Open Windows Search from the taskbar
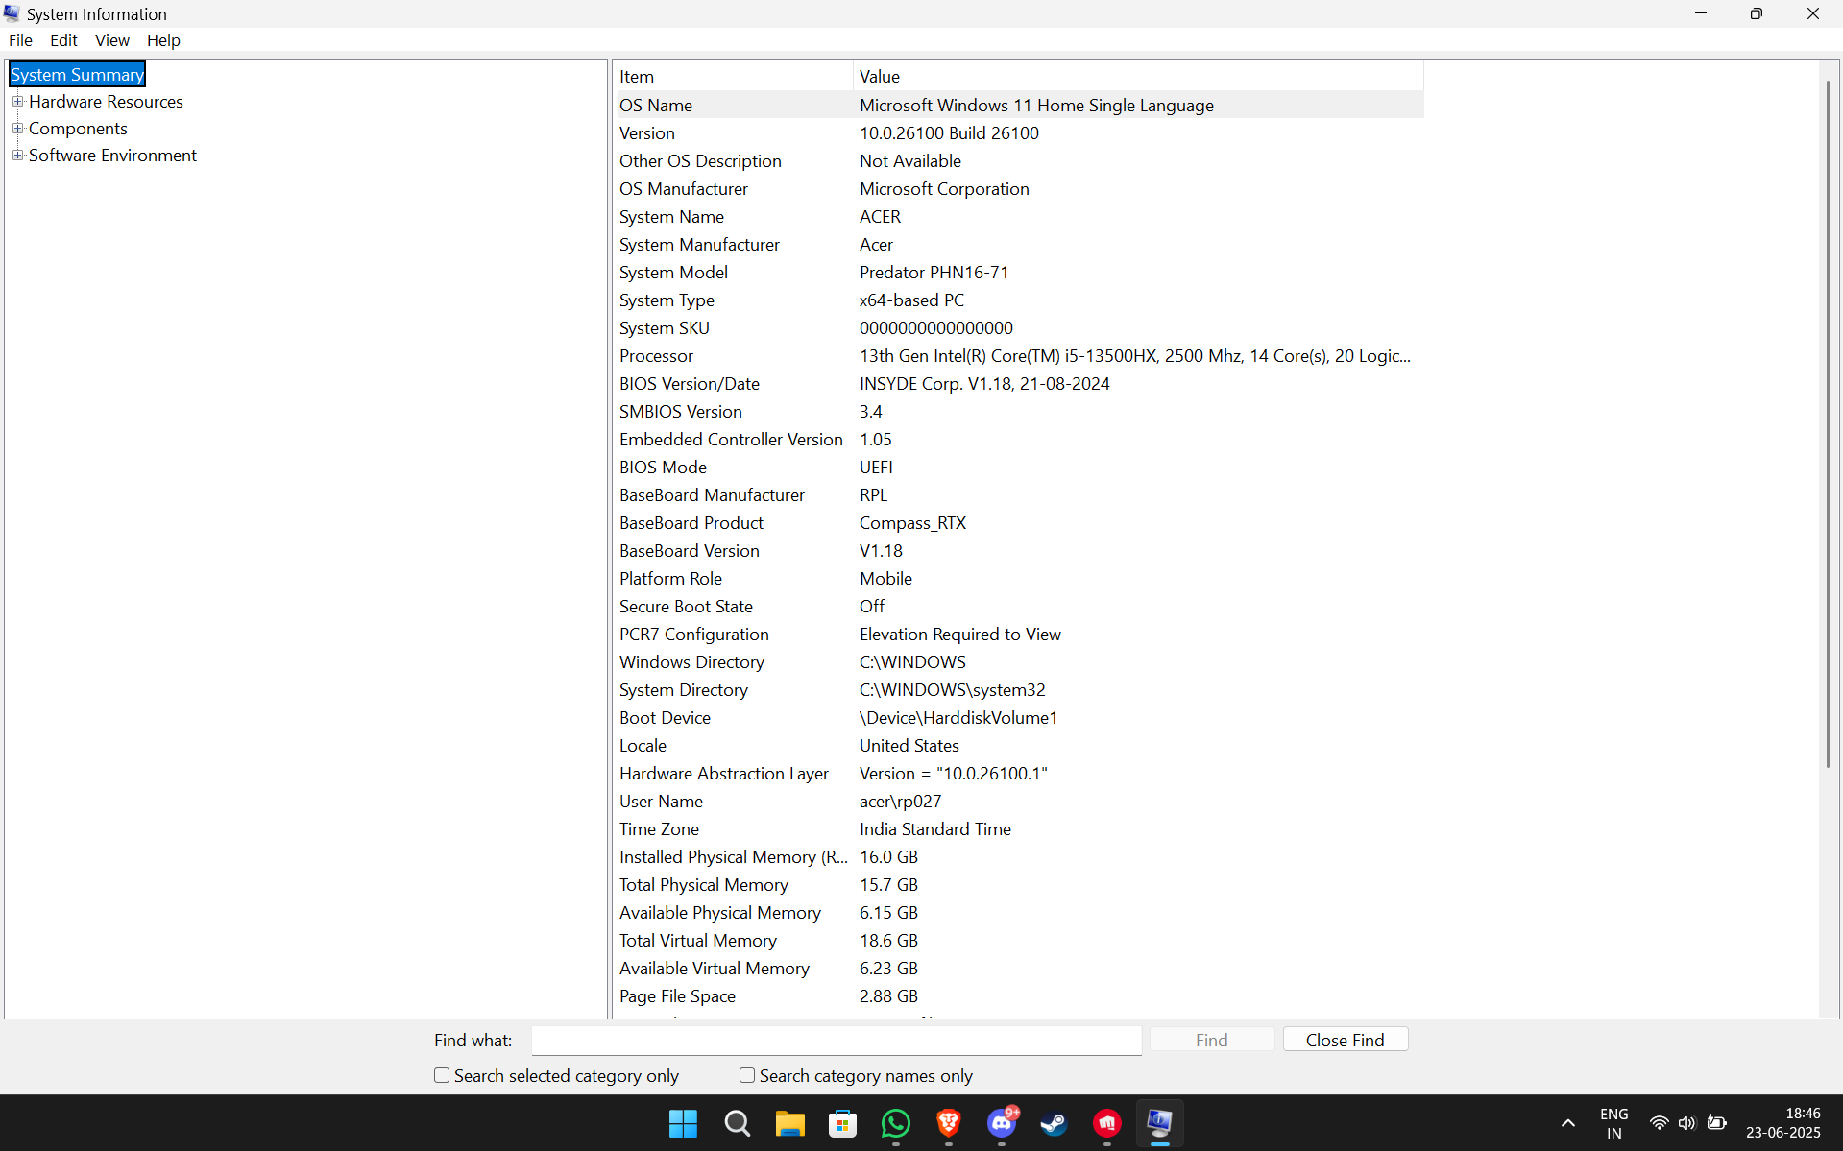1843x1151 pixels. [x=737, y=1123]
